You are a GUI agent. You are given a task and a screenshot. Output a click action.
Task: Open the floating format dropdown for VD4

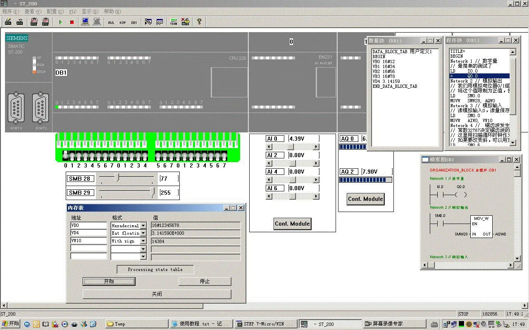coord(143,233)
